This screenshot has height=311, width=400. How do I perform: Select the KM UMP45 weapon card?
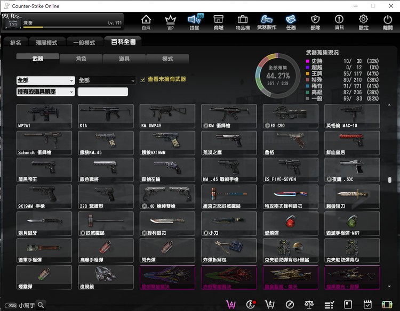(167, 116)
